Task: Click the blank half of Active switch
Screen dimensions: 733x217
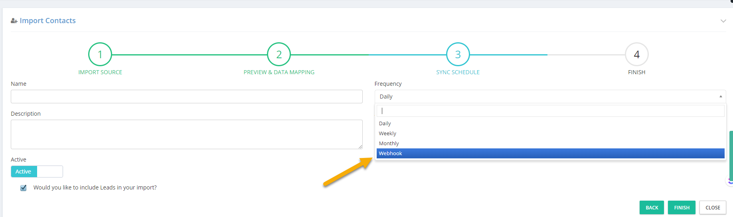Action: pyautogui.click(x=50, y=172)
